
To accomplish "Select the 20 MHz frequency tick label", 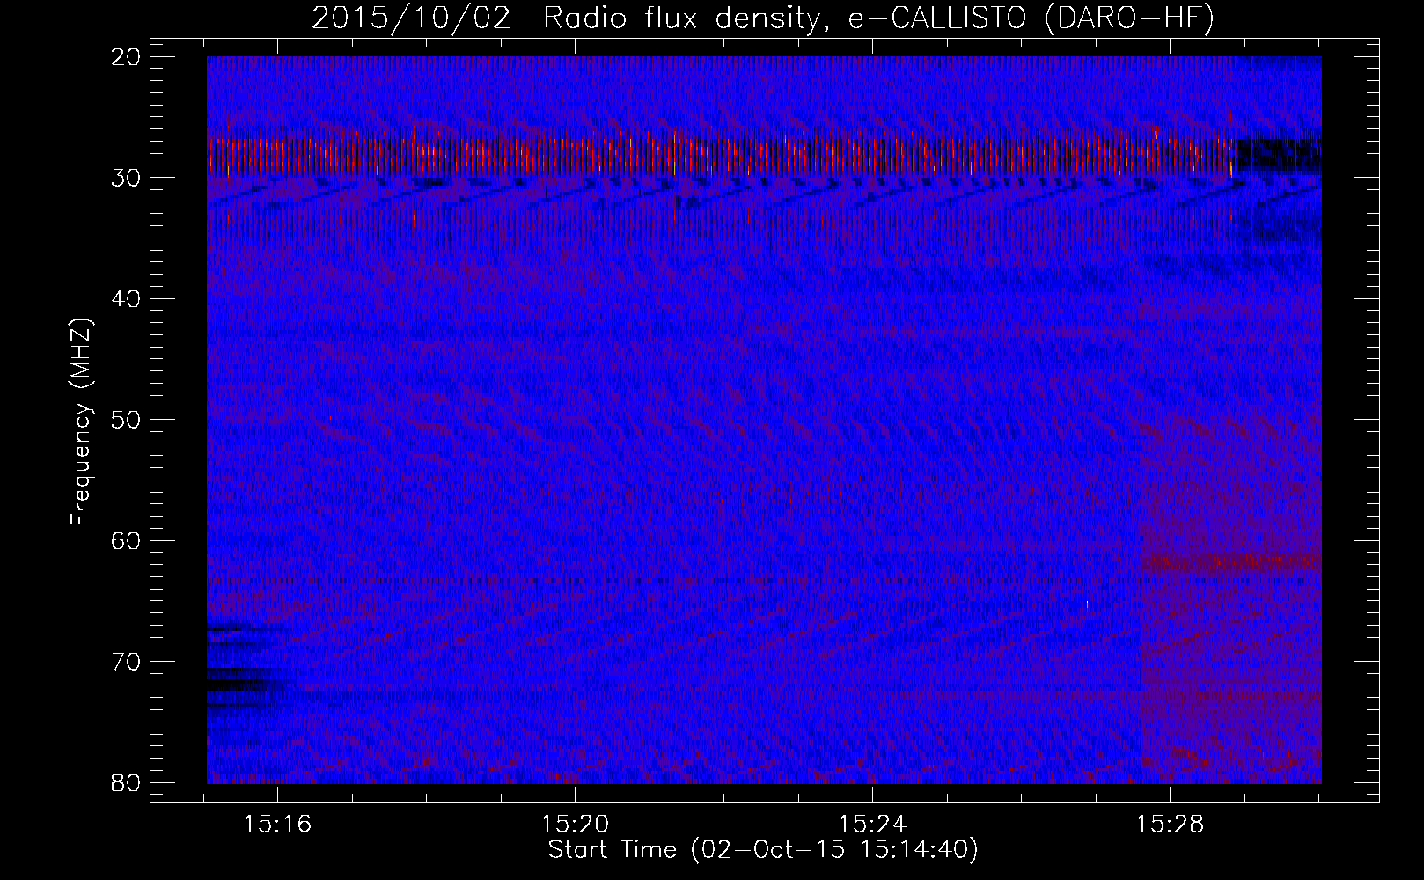I will [x=128, y=57].
